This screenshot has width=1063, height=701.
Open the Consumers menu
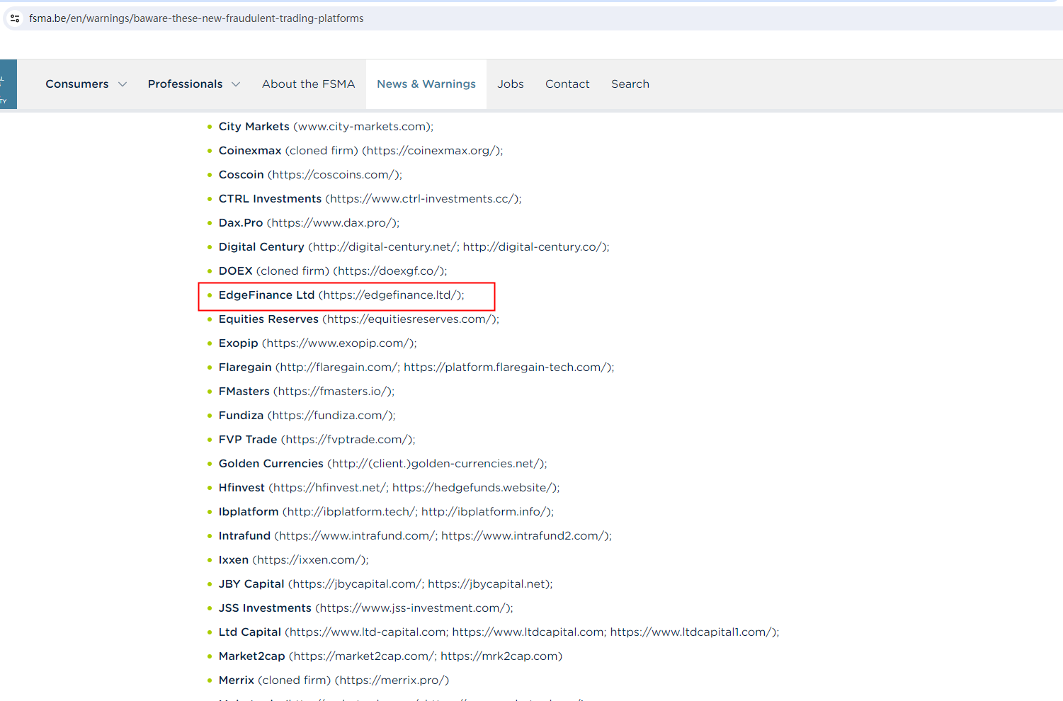pos(77,84)
